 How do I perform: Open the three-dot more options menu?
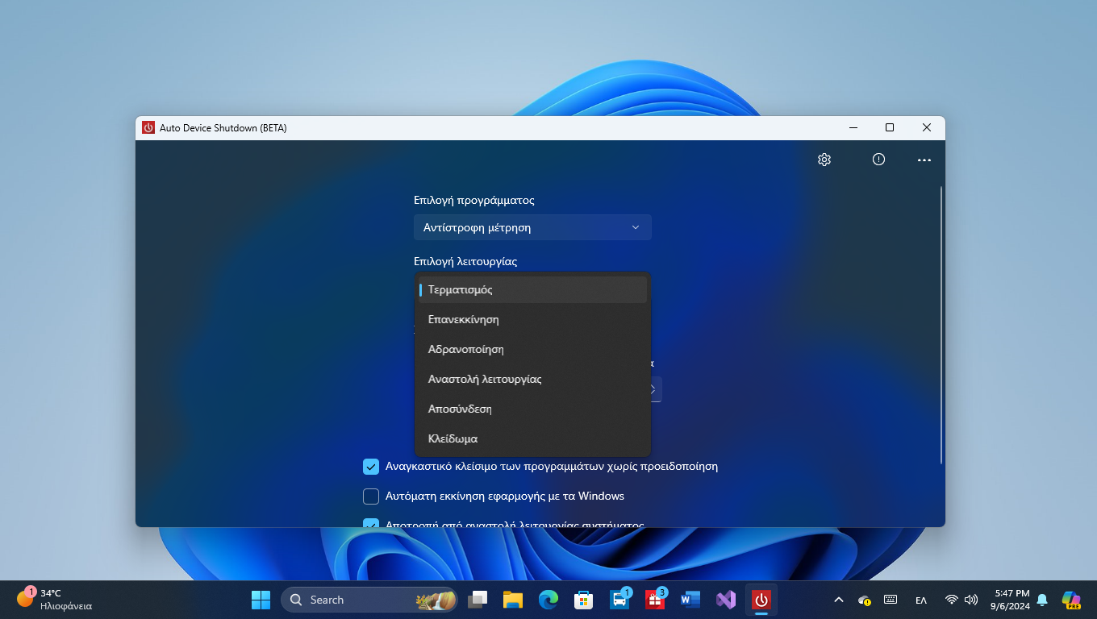coord(924,160)
